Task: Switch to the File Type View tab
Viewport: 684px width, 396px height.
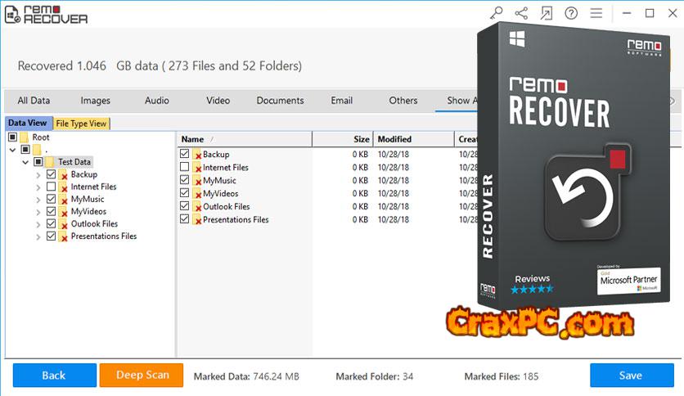Action: tap(81, 124)
